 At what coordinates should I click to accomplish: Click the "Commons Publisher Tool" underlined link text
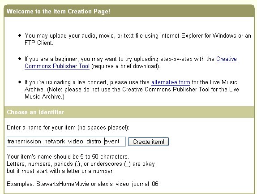click(x=57, y=66)
